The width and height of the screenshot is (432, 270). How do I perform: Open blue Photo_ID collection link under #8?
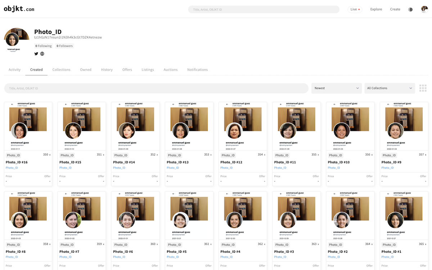pos(12,257)
